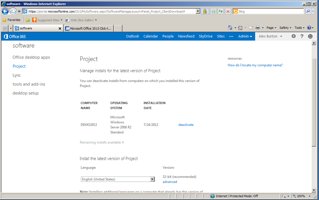319x200 pixels.
Task: Click the Help question mark icon in command bar
Action: click(x=309, y=28)
